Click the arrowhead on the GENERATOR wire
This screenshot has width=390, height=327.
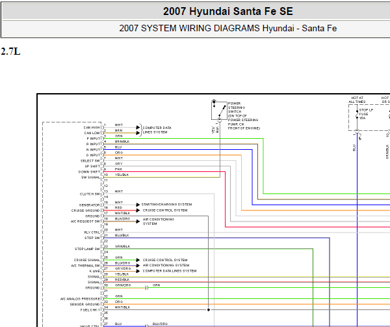click(138, 205)
